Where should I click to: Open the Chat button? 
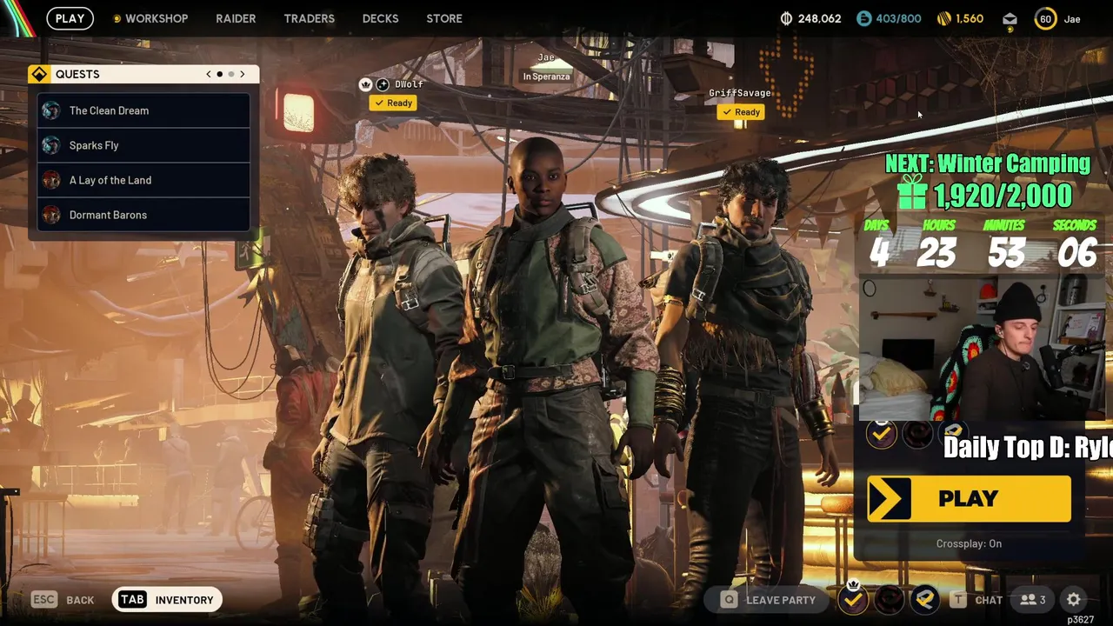[977, 600]
